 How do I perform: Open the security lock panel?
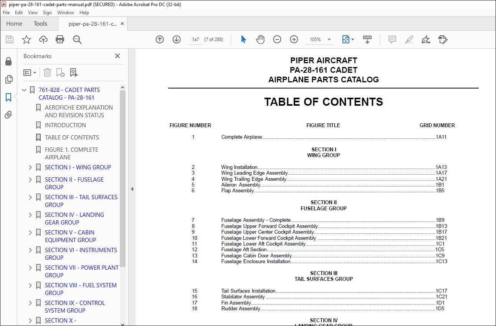pos(8,62)
